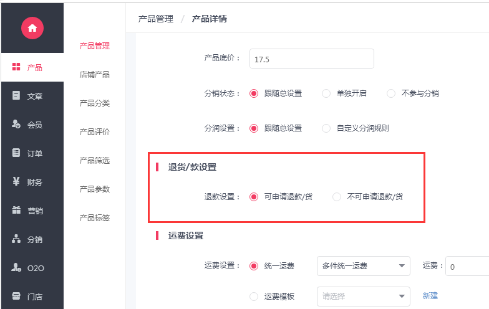Open the 会员 member icon
This screenshot has width=489, height=309.
click(16, 124)
